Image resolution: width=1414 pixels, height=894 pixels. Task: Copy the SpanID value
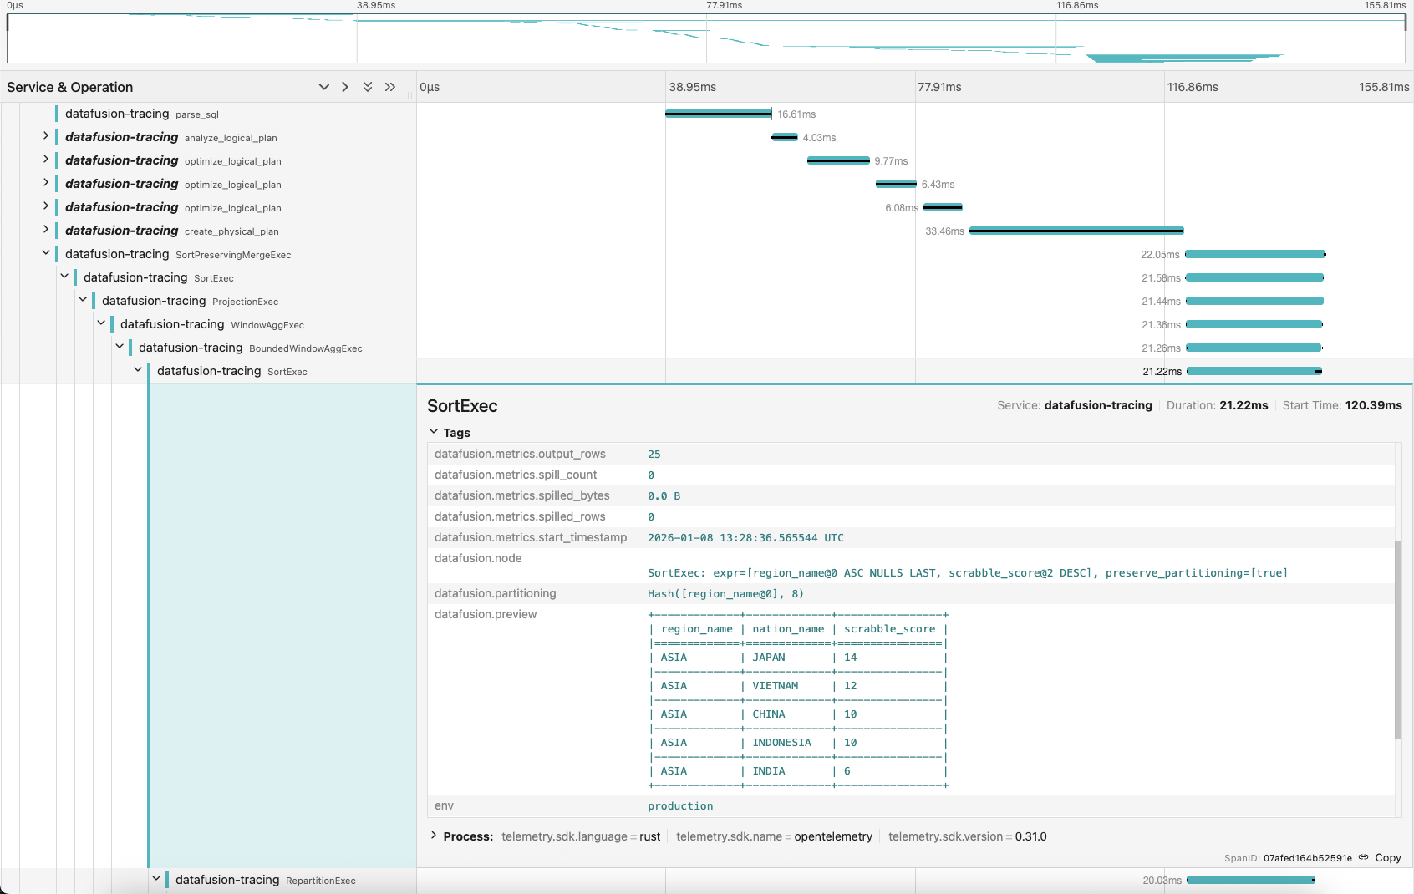[1388, 858]
